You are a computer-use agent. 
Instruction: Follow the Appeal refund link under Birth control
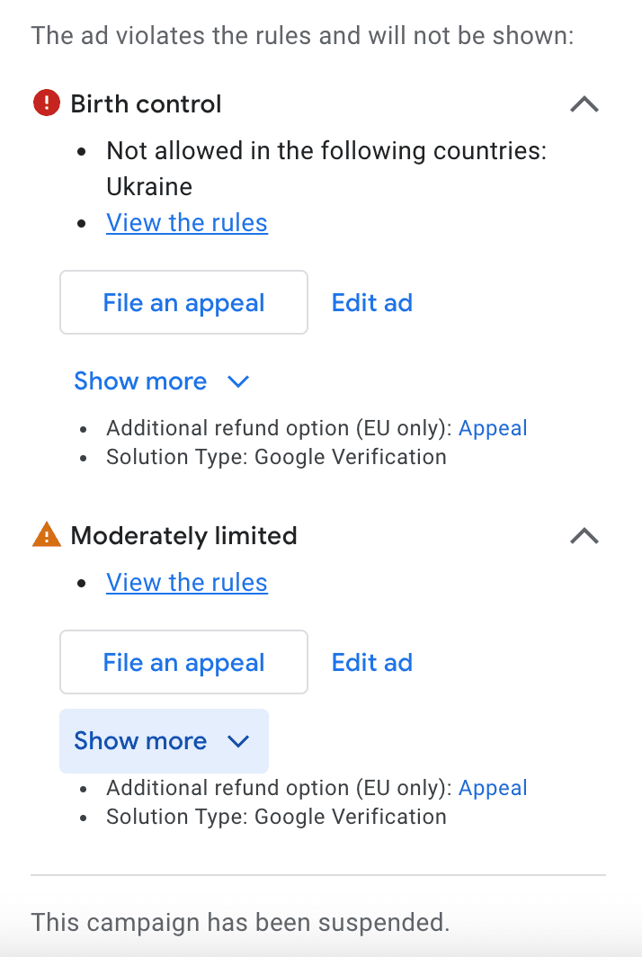493,428
